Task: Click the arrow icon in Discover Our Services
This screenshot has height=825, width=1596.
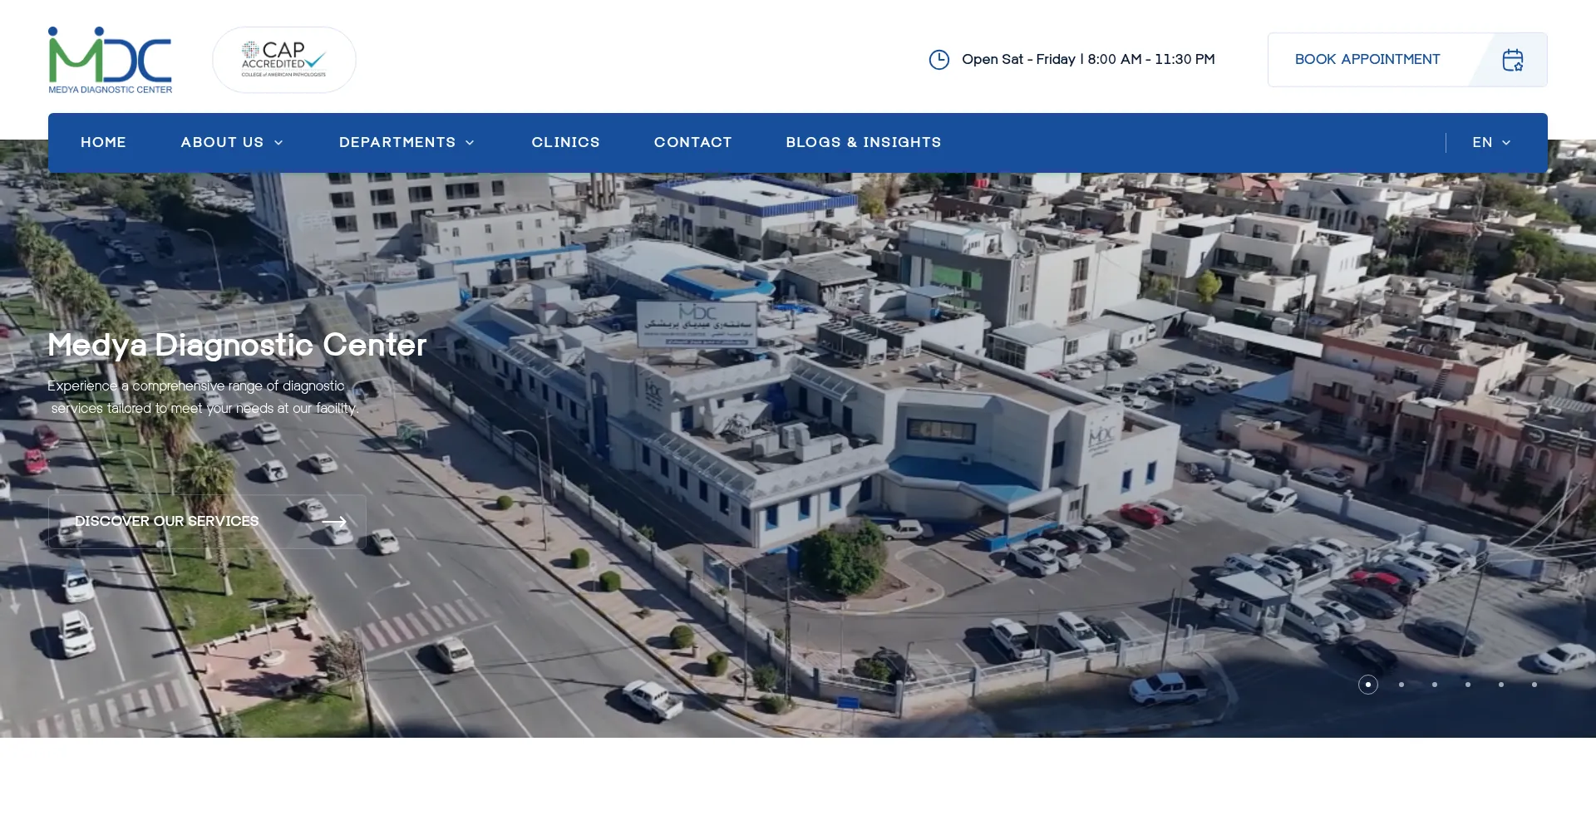Action: click(334, 522)
